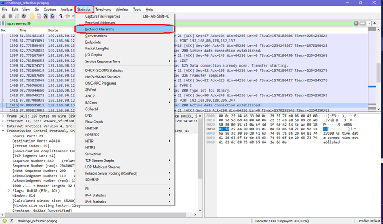The height and width of the screenshot is (224, 383).
Task: Open the Help menu
Action: click(149, 9)
